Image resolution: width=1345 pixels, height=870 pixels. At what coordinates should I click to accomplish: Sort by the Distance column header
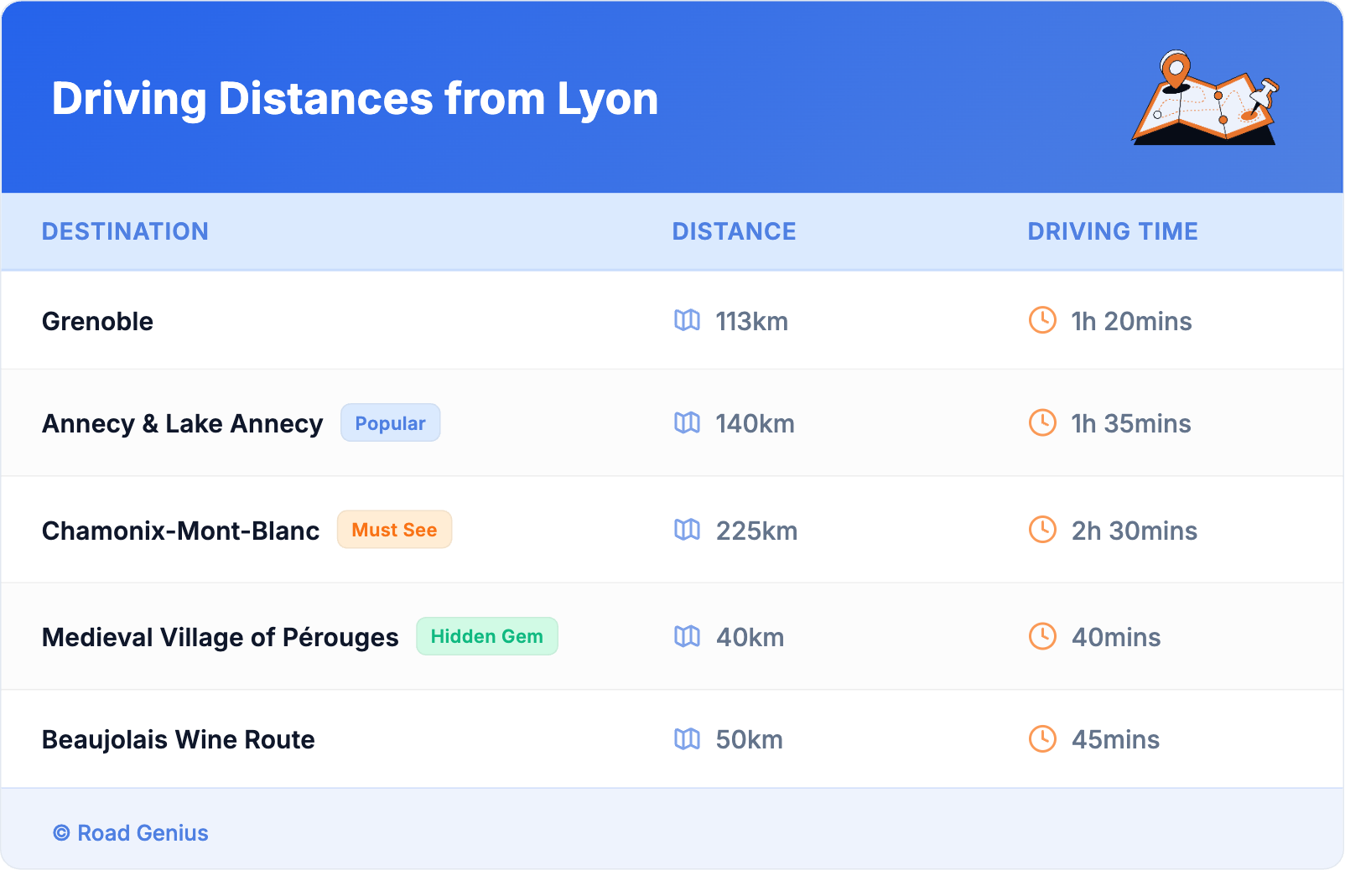point(734,231)
